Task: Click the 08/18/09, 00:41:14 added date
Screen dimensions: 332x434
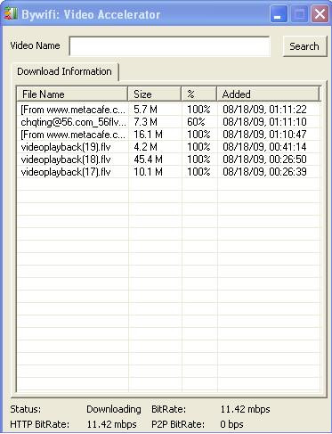Action: [x=264, y=147]
